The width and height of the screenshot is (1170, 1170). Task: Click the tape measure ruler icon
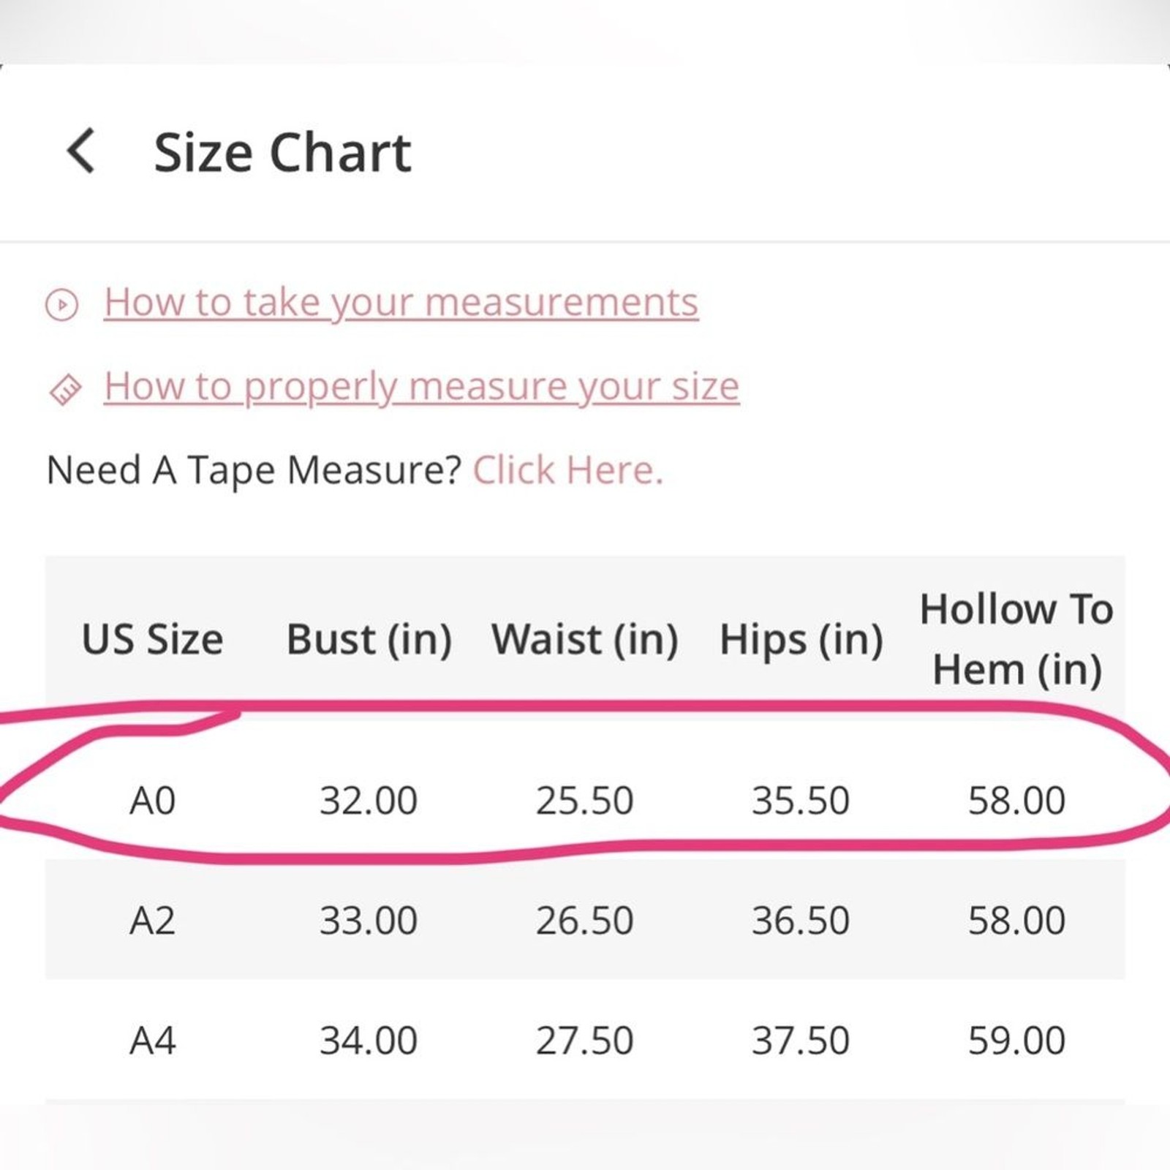pyautogui.click(x=65, y=389)
